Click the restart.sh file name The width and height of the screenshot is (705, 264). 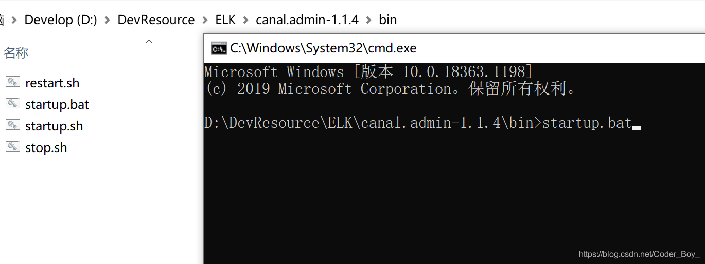(x=52, y=83)
